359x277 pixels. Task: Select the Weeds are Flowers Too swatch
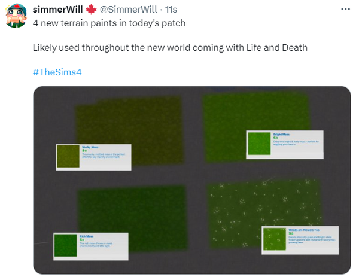(275, 239)
